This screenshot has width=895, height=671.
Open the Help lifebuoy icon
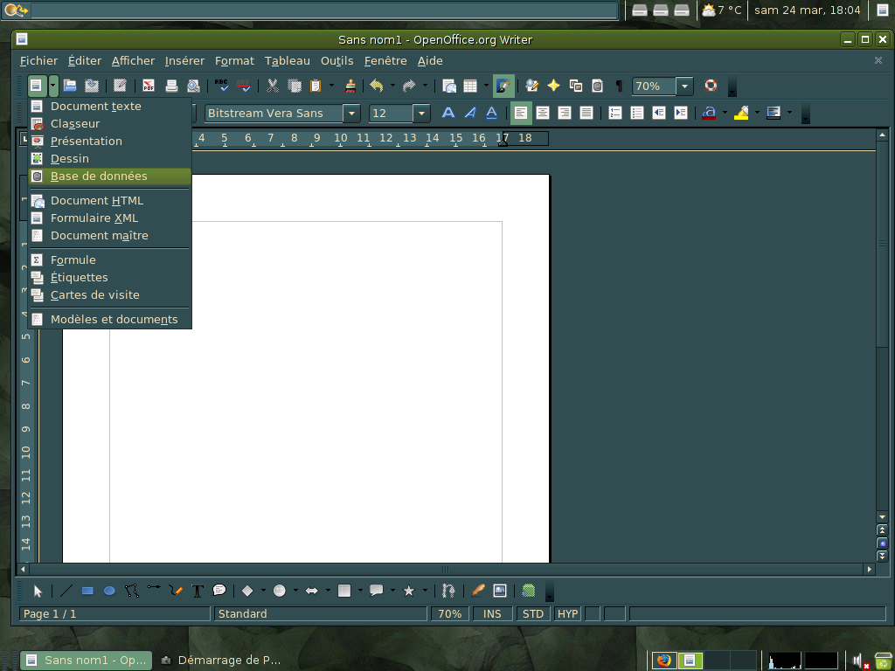click(x=711, y=86)
